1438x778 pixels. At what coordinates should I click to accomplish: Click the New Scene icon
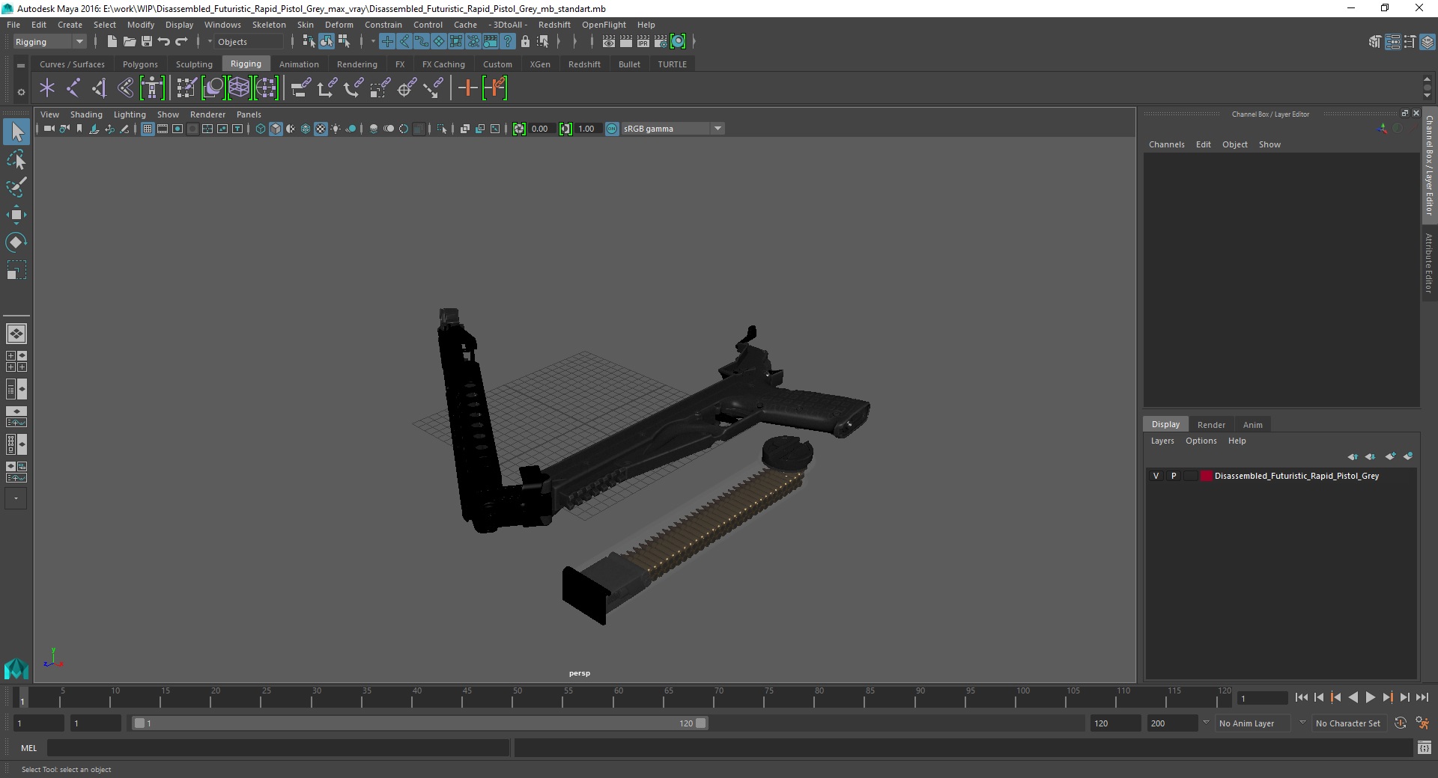click(x=112, y=42)
